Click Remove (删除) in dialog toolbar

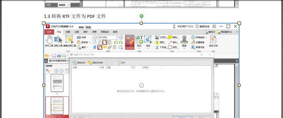point(121,63)
